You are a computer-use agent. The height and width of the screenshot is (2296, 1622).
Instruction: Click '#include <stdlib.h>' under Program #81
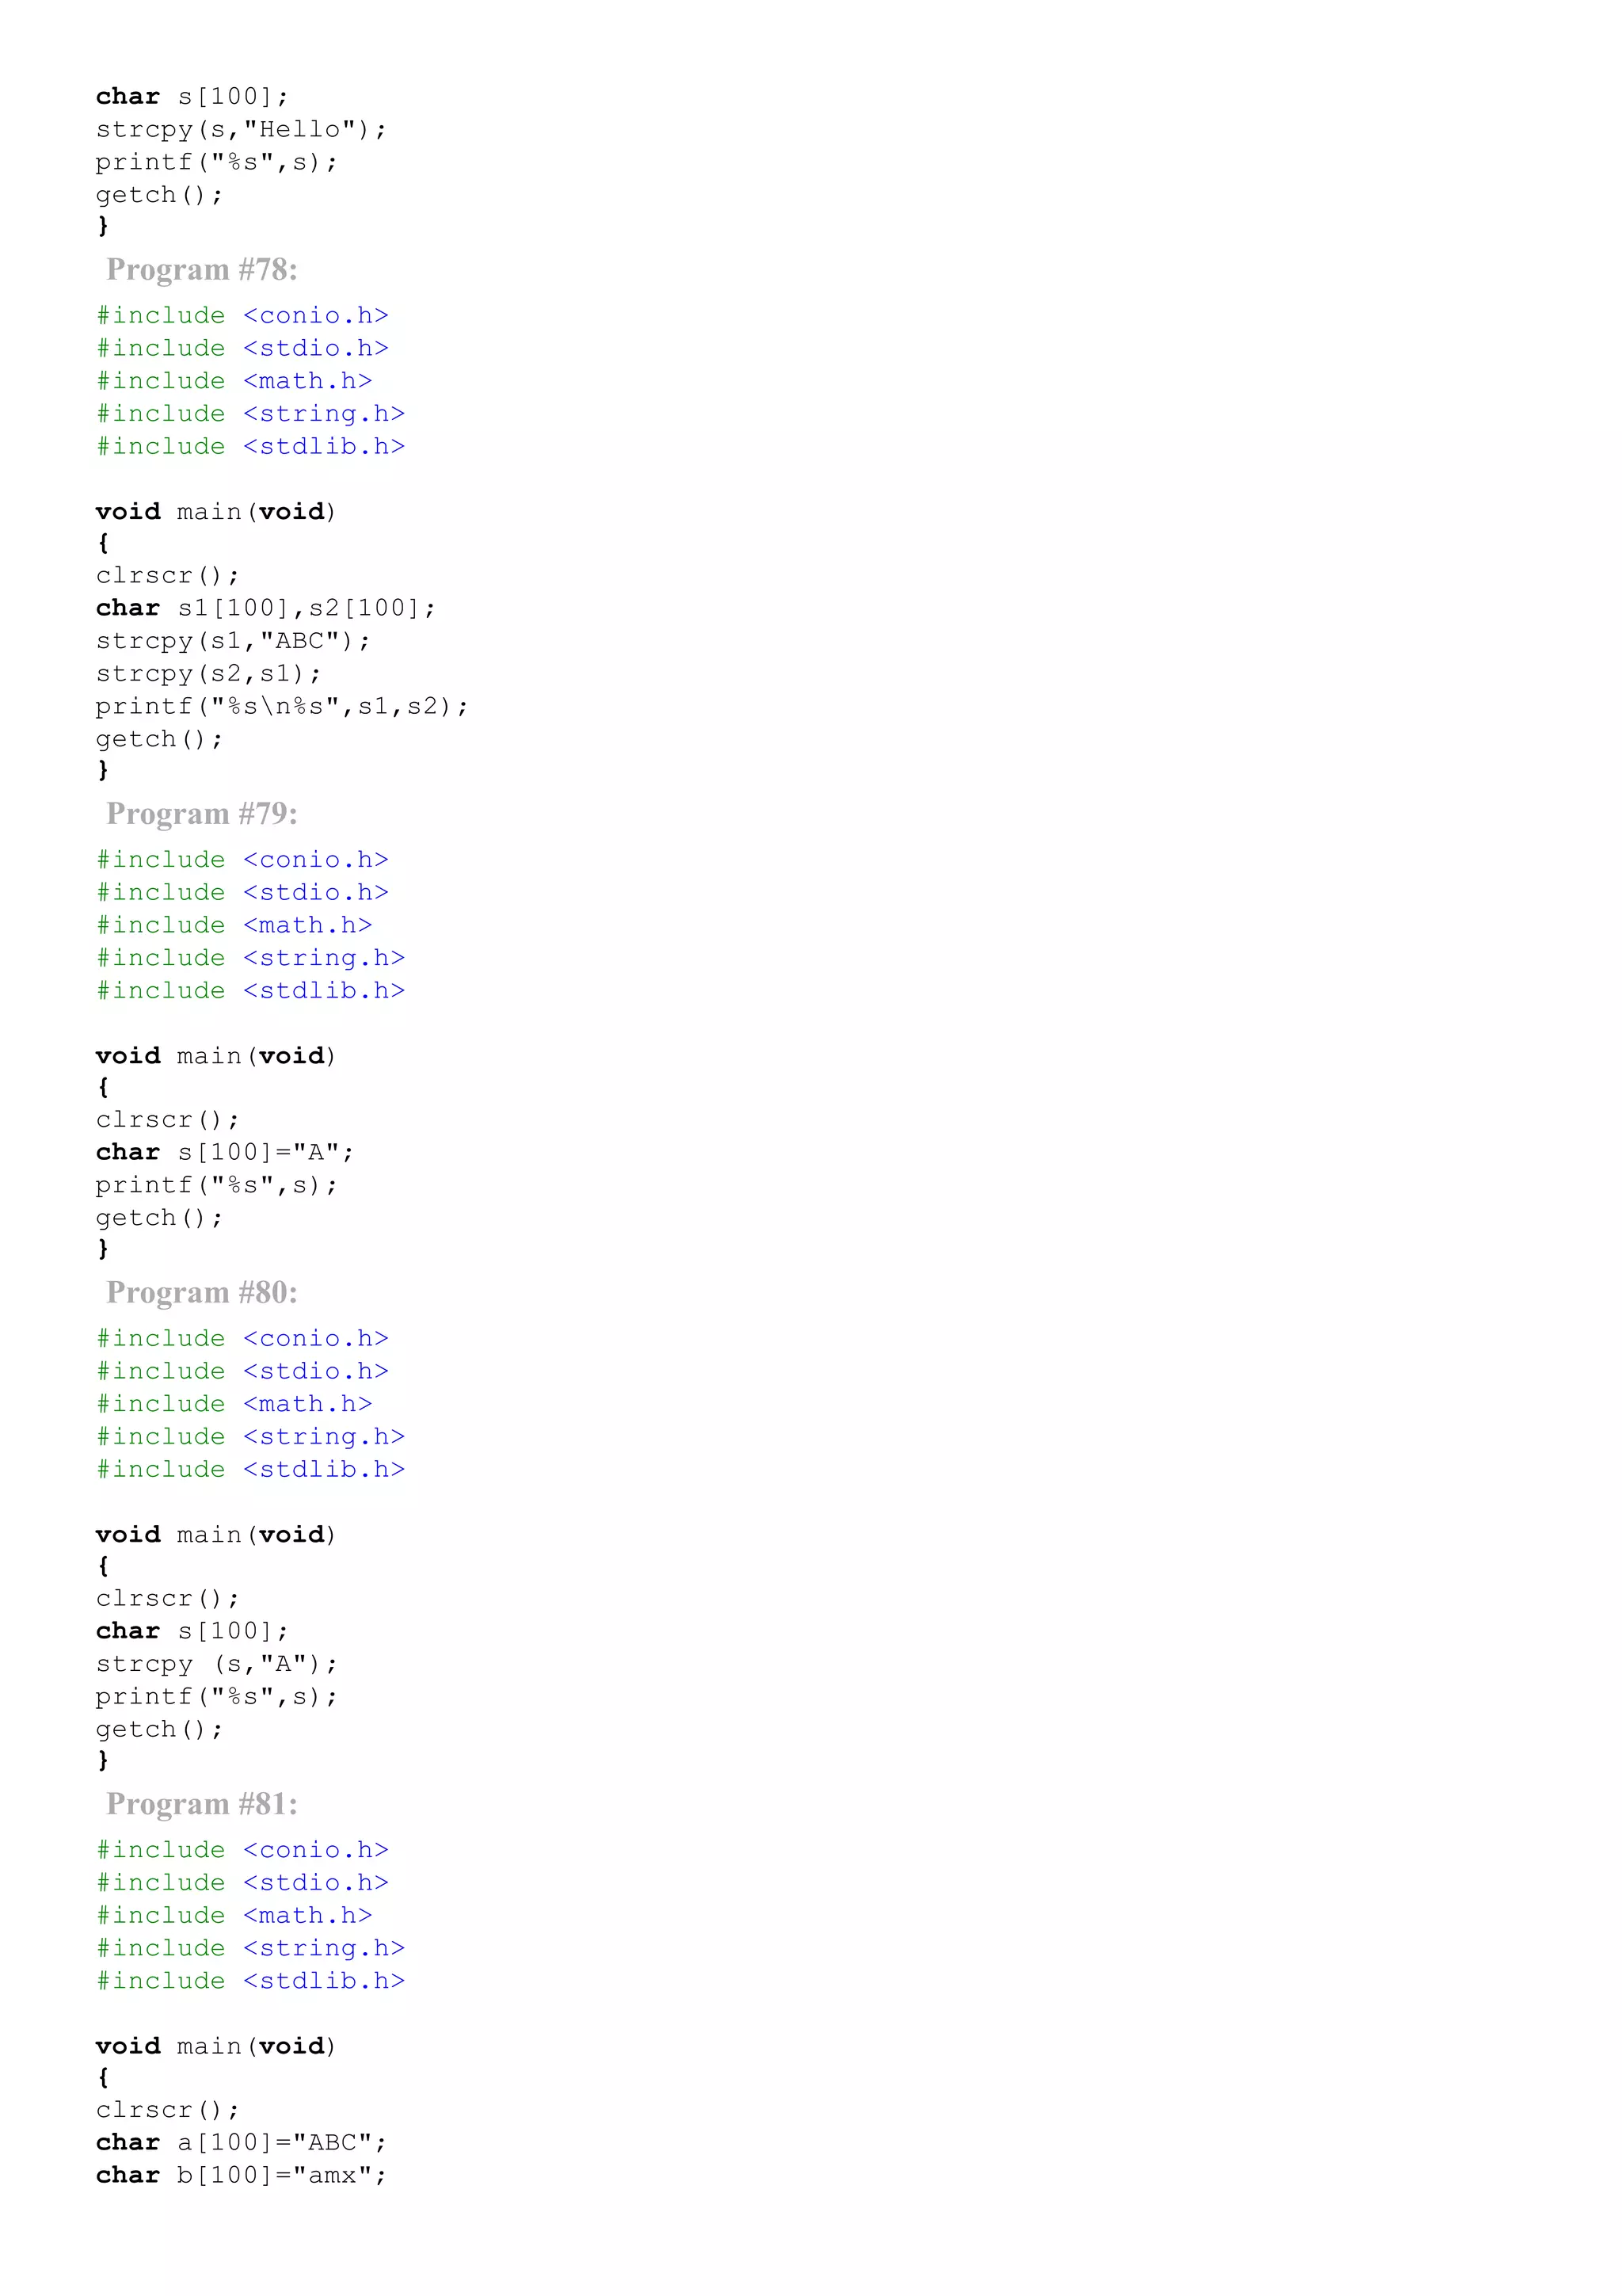(251, 1981)
